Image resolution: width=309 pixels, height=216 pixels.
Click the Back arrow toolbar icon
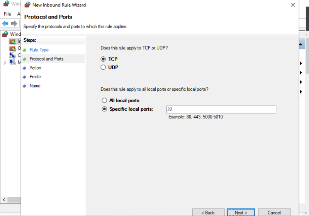pos(5,24)
